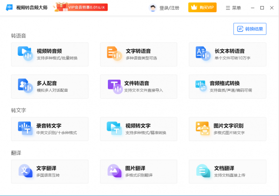Minimize the application window
279x196 pixels.
(252, 8)
